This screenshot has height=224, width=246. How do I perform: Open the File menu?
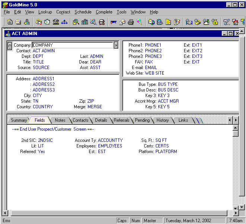pyautogui.click(x=7, y=12)
